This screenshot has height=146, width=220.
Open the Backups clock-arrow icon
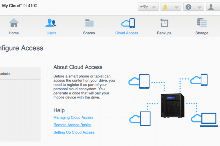164,22
